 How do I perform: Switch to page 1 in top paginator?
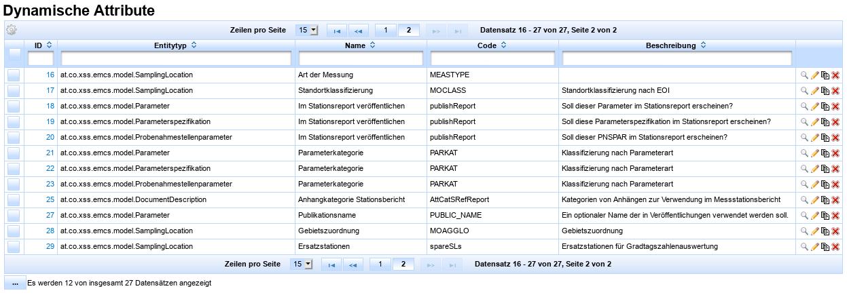pos(385,31)
